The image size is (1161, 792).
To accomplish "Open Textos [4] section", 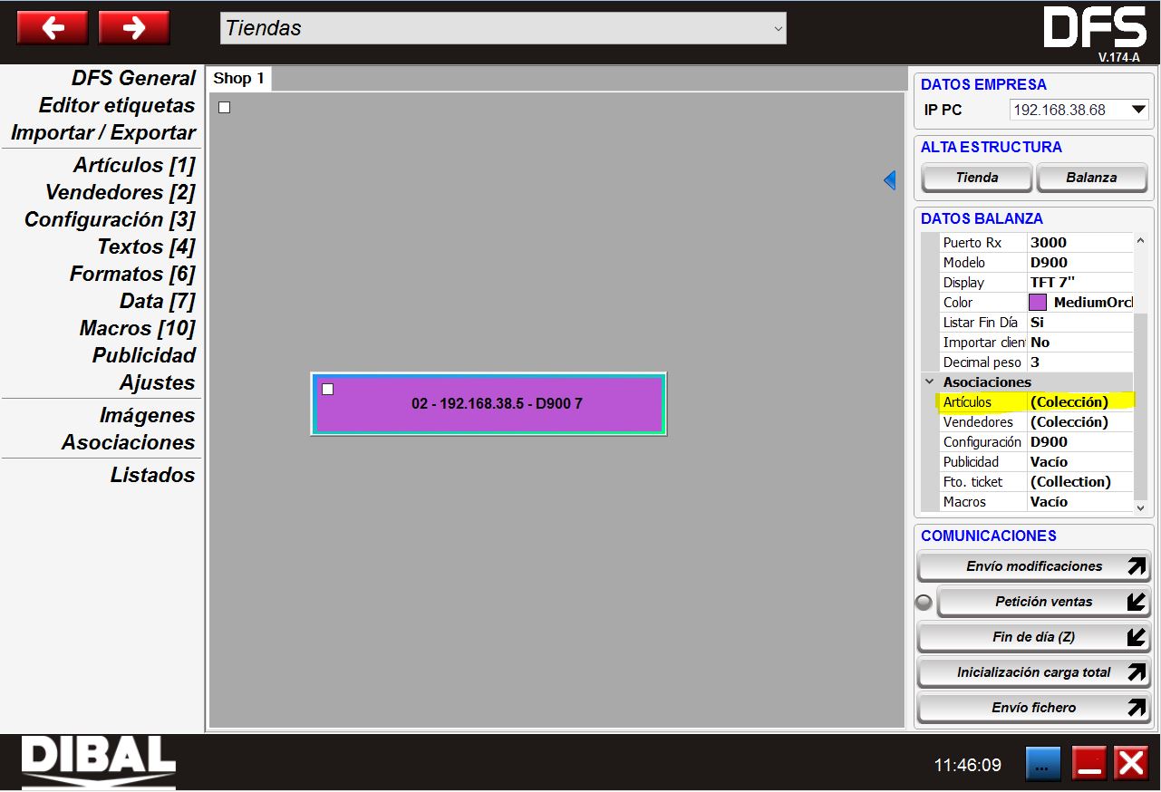I will pos(146,246).
